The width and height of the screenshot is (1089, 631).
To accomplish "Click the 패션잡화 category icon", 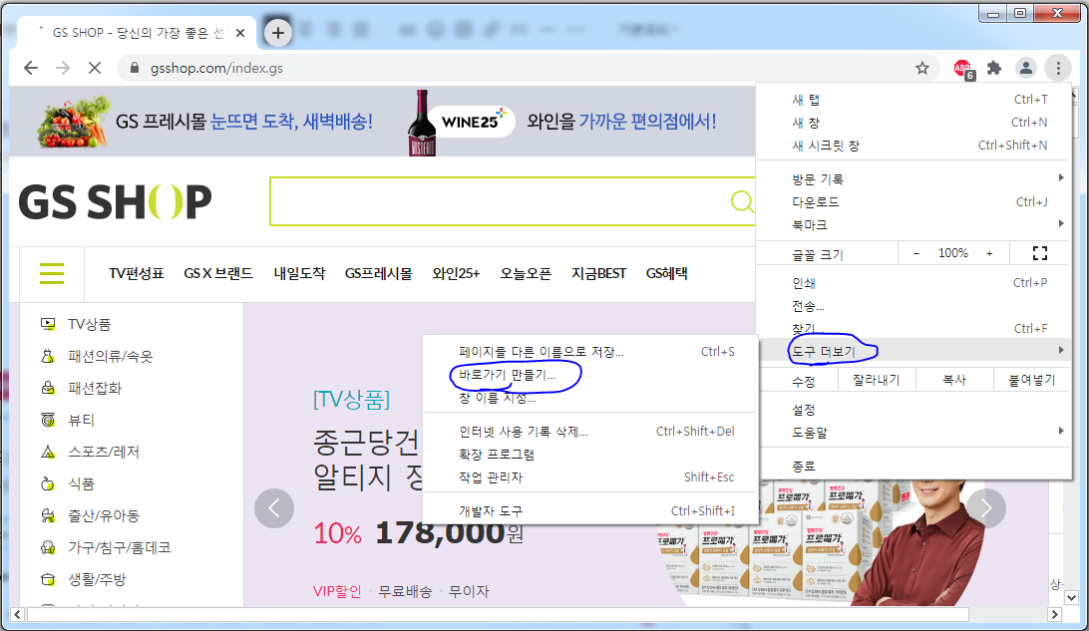I will pos(48,388).
